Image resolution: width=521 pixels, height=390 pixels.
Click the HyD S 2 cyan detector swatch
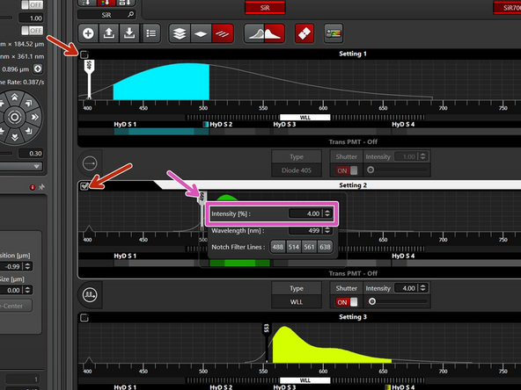point(206,125)
